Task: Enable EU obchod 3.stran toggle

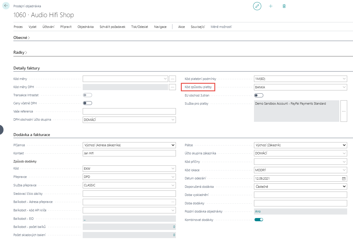Action: [x=259, y=95]
